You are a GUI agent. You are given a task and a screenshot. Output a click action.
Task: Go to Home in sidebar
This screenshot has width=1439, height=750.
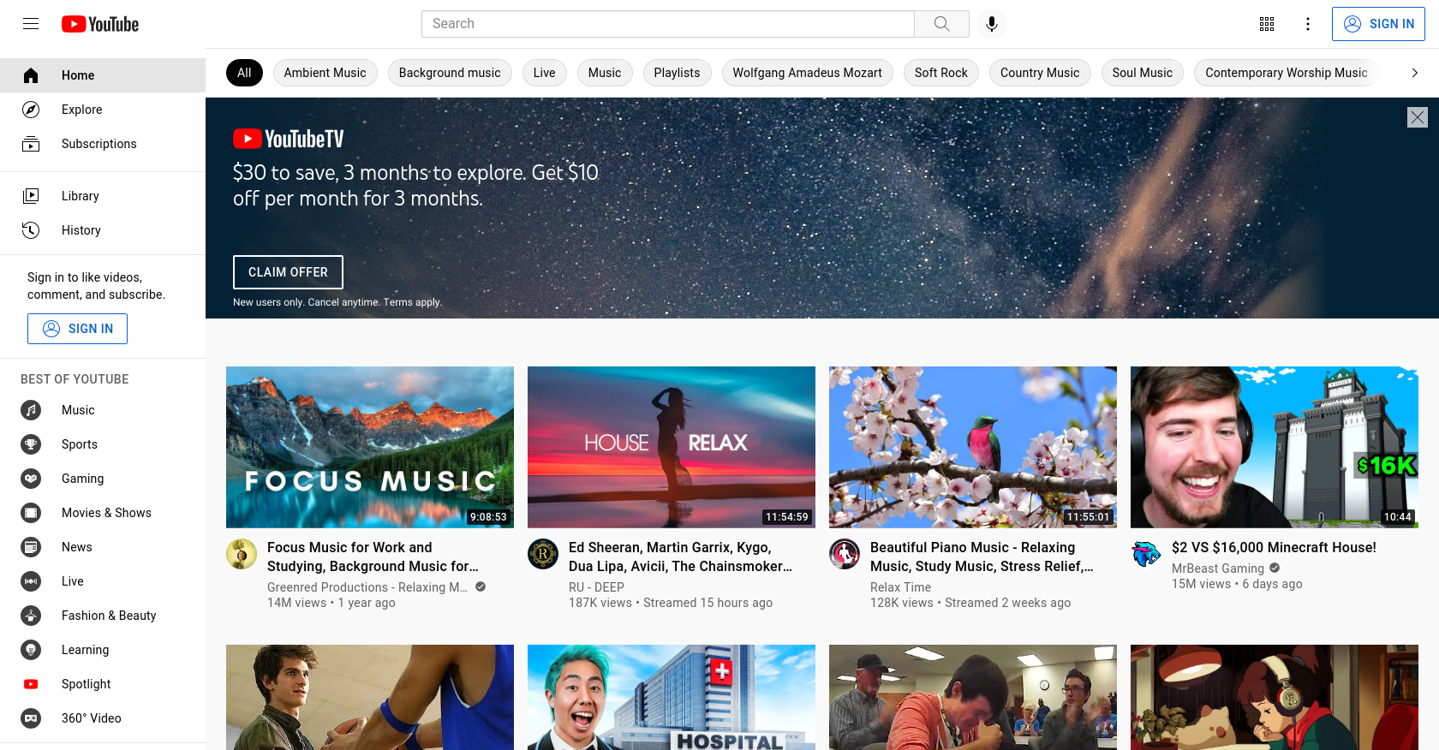point(103,75)
